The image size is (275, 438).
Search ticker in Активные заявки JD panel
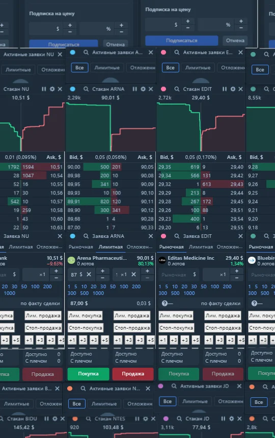point(174,386)
